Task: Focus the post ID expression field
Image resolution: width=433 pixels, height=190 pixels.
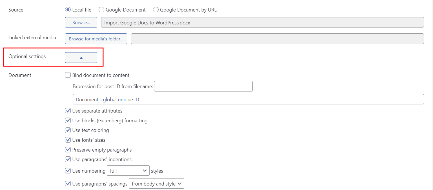Action: (203, 86)
